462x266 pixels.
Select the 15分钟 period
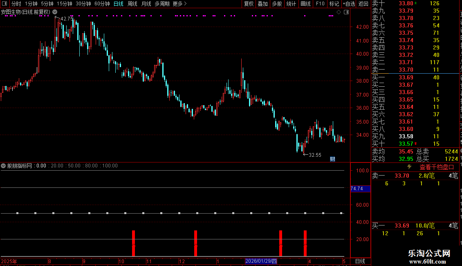[x=65, y=4]
